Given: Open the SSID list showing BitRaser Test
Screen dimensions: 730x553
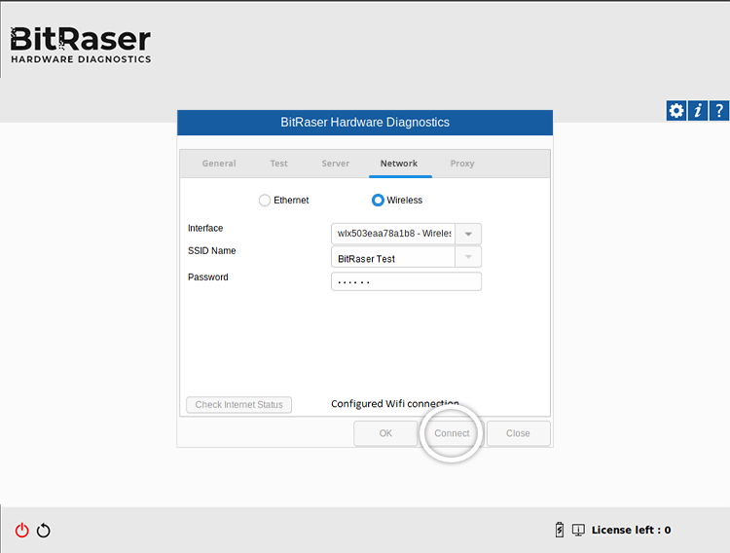Looking at the screenshot, I should (x=392, y=258).
